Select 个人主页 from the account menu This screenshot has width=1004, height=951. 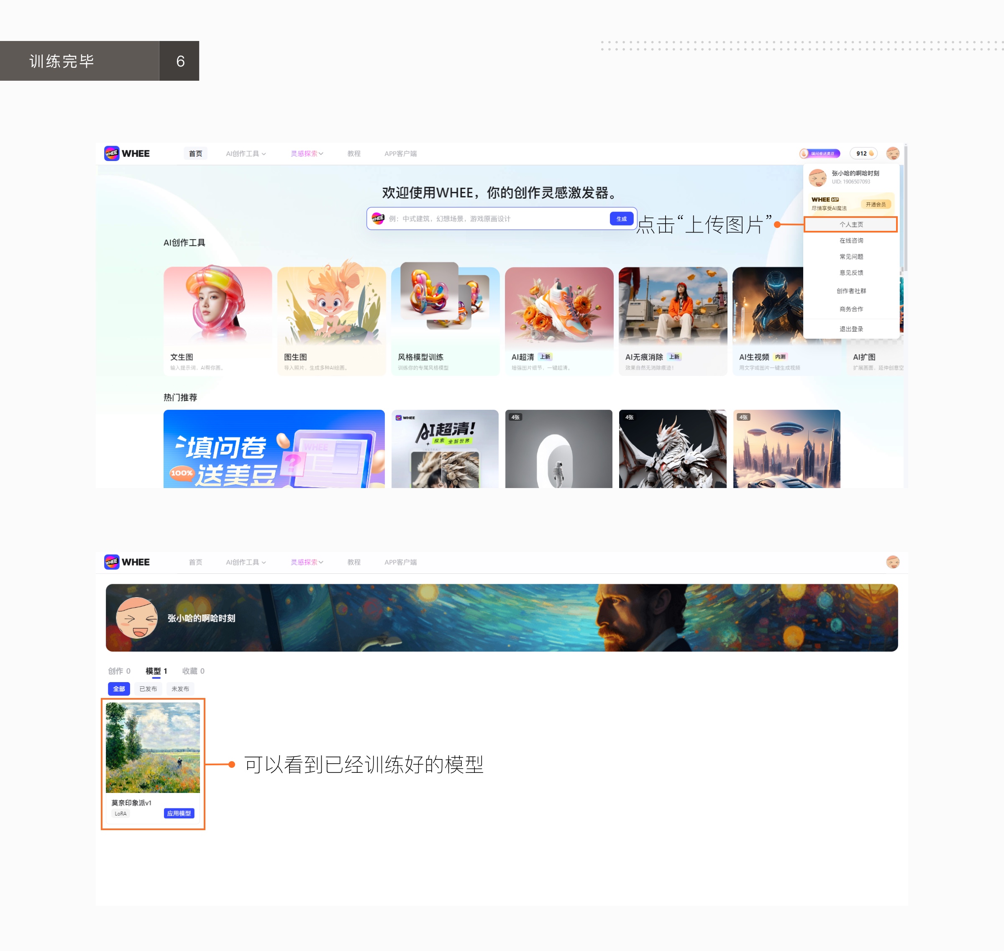851,224
